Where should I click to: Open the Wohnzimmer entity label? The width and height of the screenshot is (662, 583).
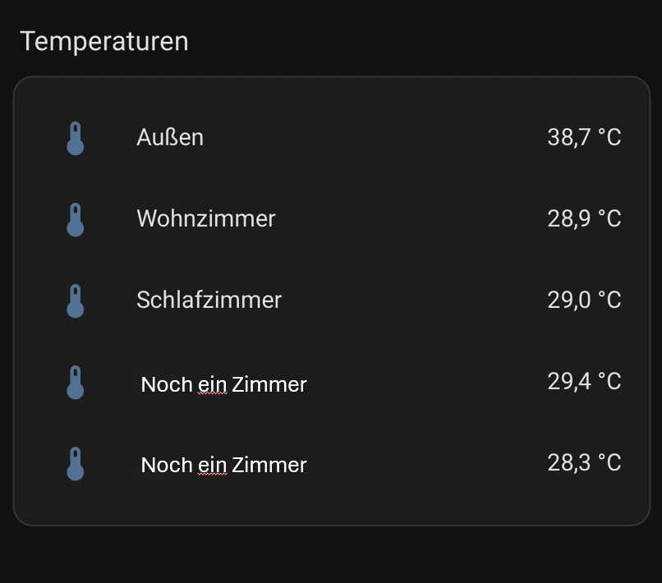(206, 218)
